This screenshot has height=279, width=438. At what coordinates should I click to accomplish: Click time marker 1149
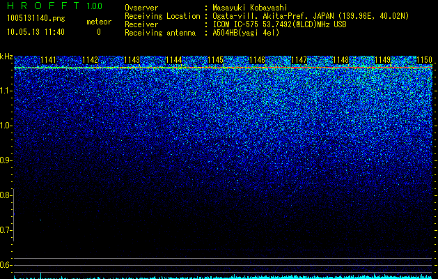coord(382,60)
